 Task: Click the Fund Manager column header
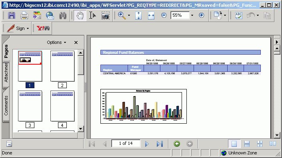click(136, 68)
